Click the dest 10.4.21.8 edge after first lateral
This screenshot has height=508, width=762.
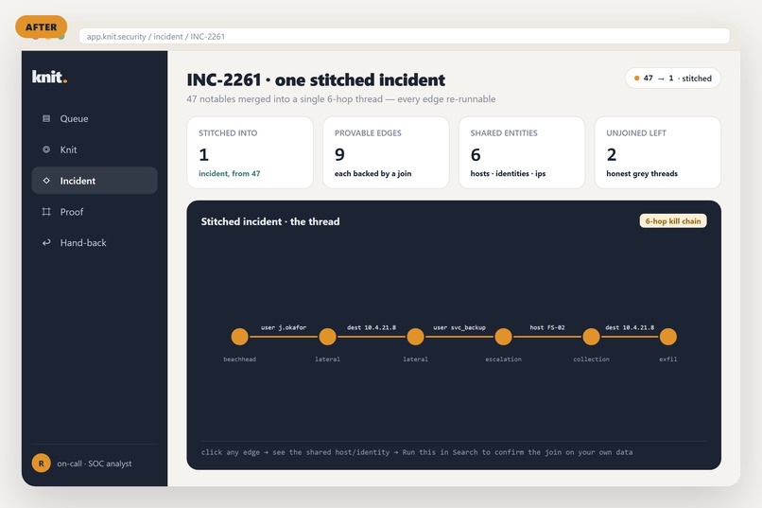click(372, 337)
